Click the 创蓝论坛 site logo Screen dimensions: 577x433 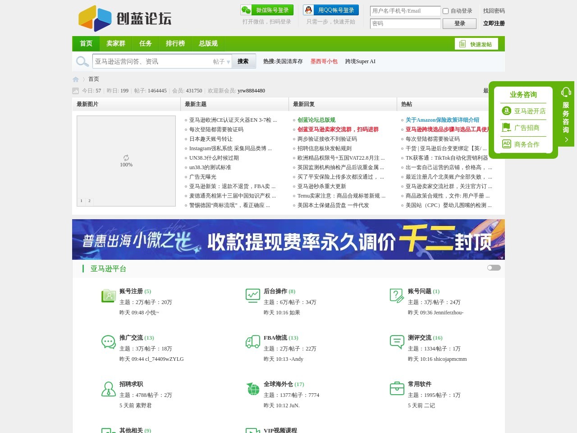pyautogui.click(x=125, y=18)
